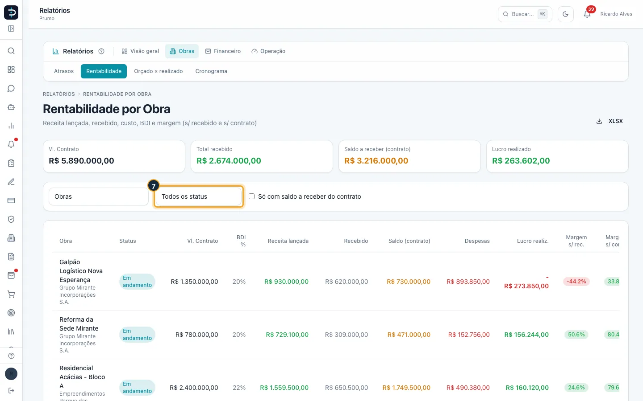Collapse the sidebar with the panel toggle icon

click(11, 29)
